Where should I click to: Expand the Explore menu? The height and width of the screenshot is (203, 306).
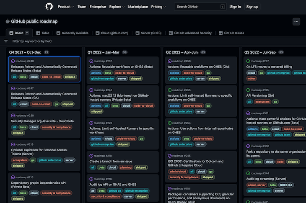tap(117, 7)
